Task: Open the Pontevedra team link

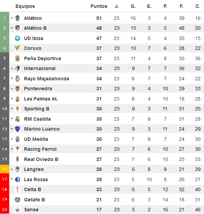Action: tap(38, 89)
